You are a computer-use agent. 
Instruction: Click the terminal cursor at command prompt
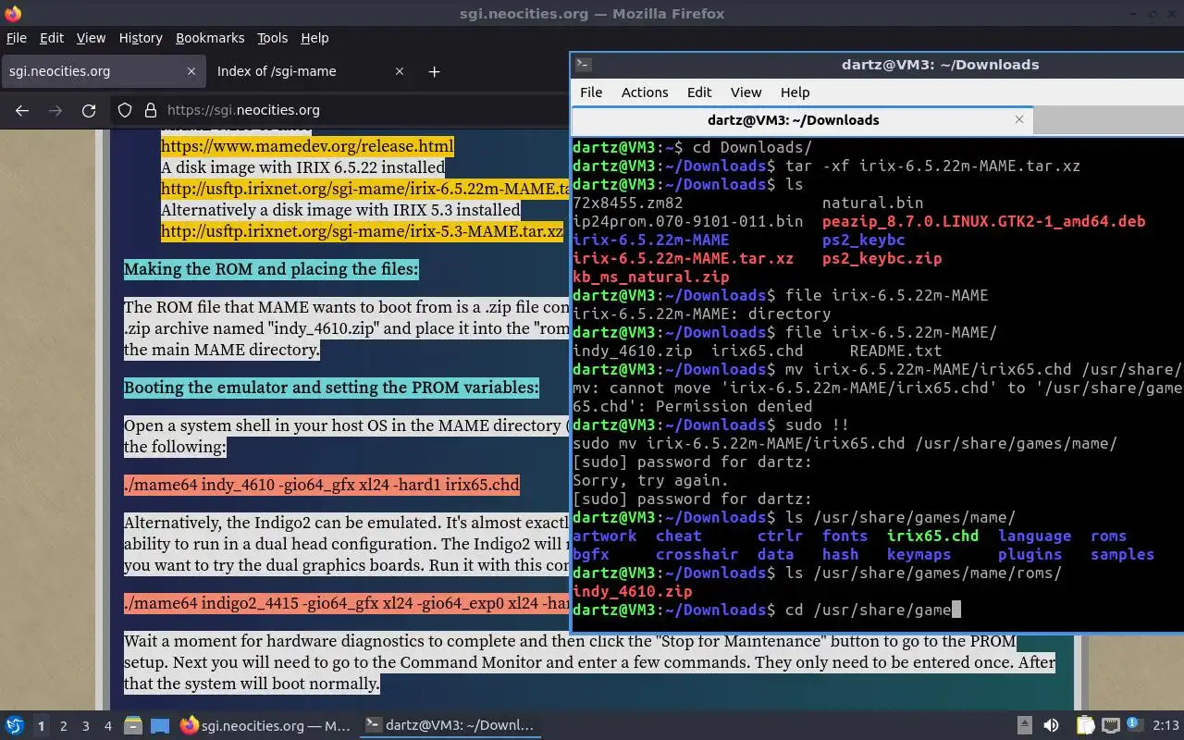coord(956,610)
